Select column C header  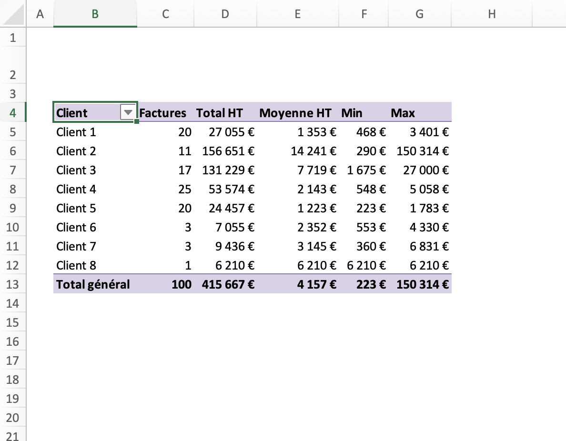[x=165, y=14]
